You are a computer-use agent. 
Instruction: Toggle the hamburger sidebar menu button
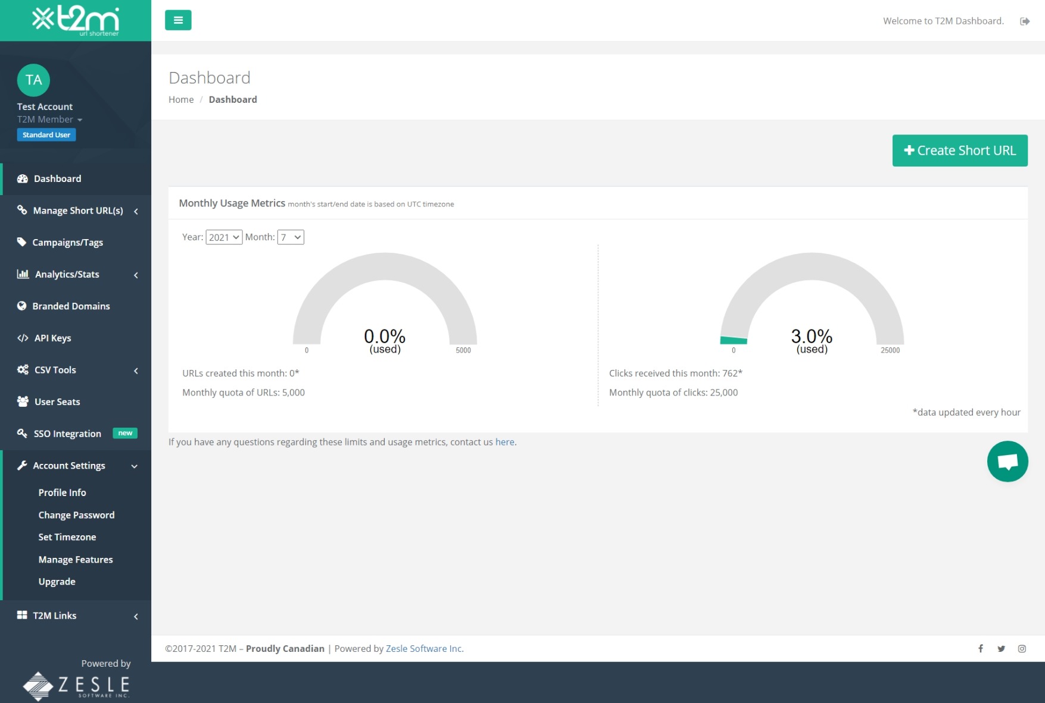pyautogui.click(x=178, y=20)
